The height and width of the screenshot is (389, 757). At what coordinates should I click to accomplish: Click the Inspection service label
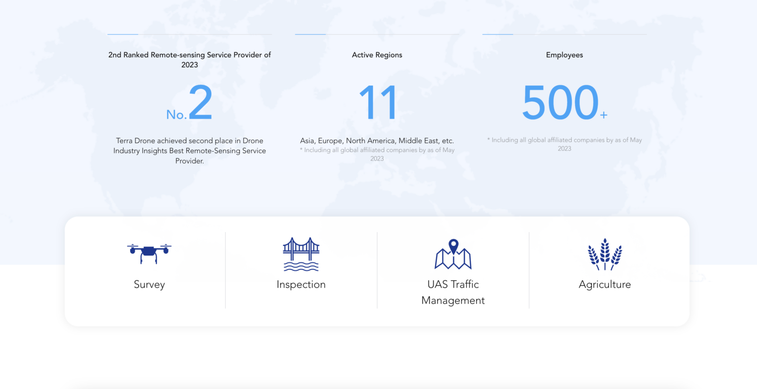[301, 284]
